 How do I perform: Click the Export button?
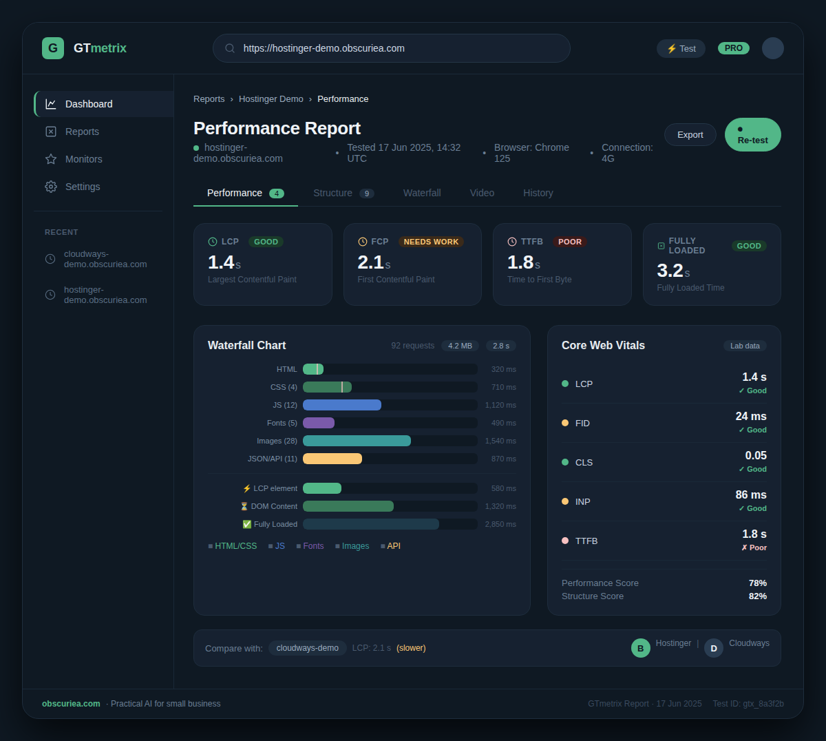point(690,135)
